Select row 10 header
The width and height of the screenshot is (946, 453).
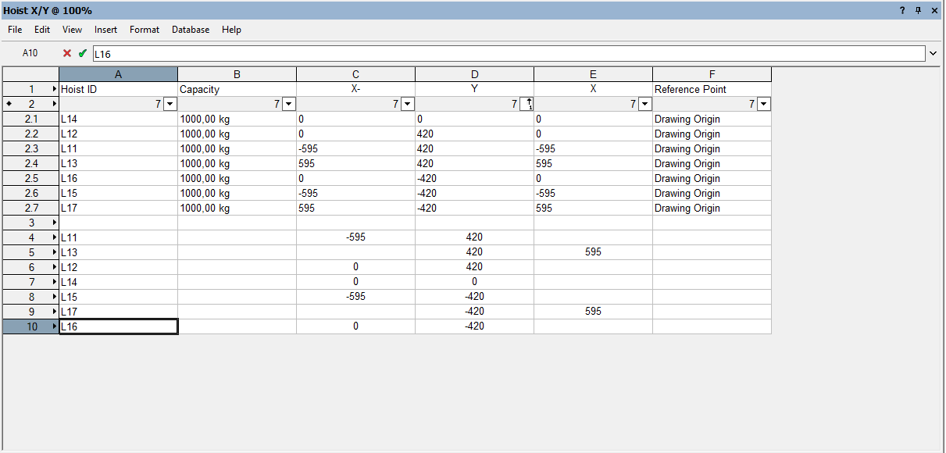tap(31, 326)
